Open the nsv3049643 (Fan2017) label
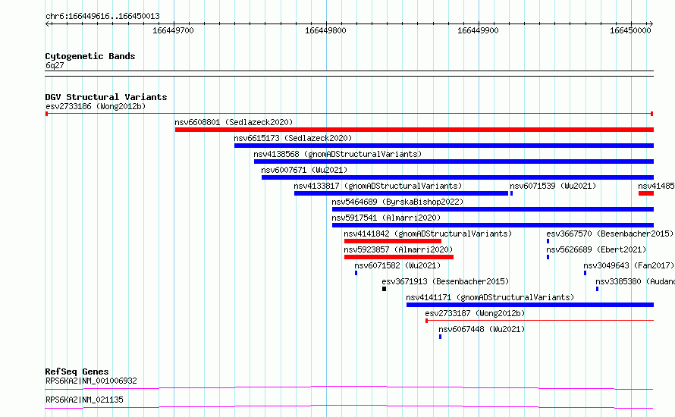The image size is (675, 417). (629, 265)
